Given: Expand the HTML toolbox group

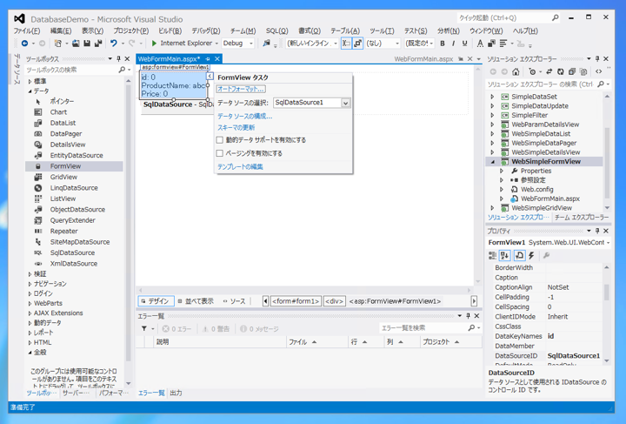Looking at the screenshot, I should [30, 342].
